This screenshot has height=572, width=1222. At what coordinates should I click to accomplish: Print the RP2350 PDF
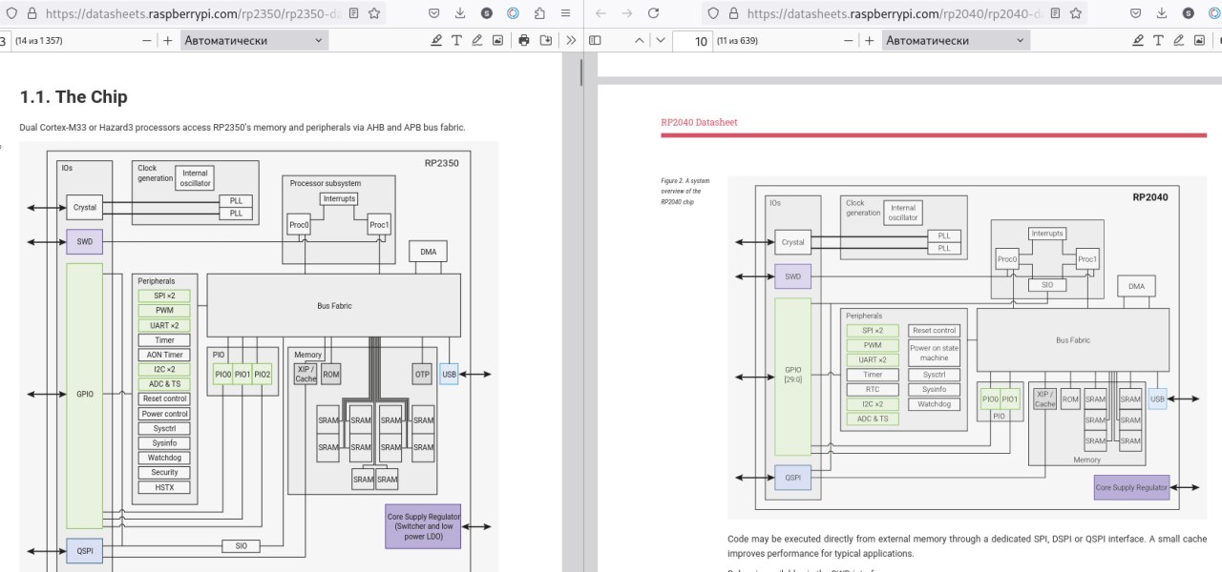point(524,40)
